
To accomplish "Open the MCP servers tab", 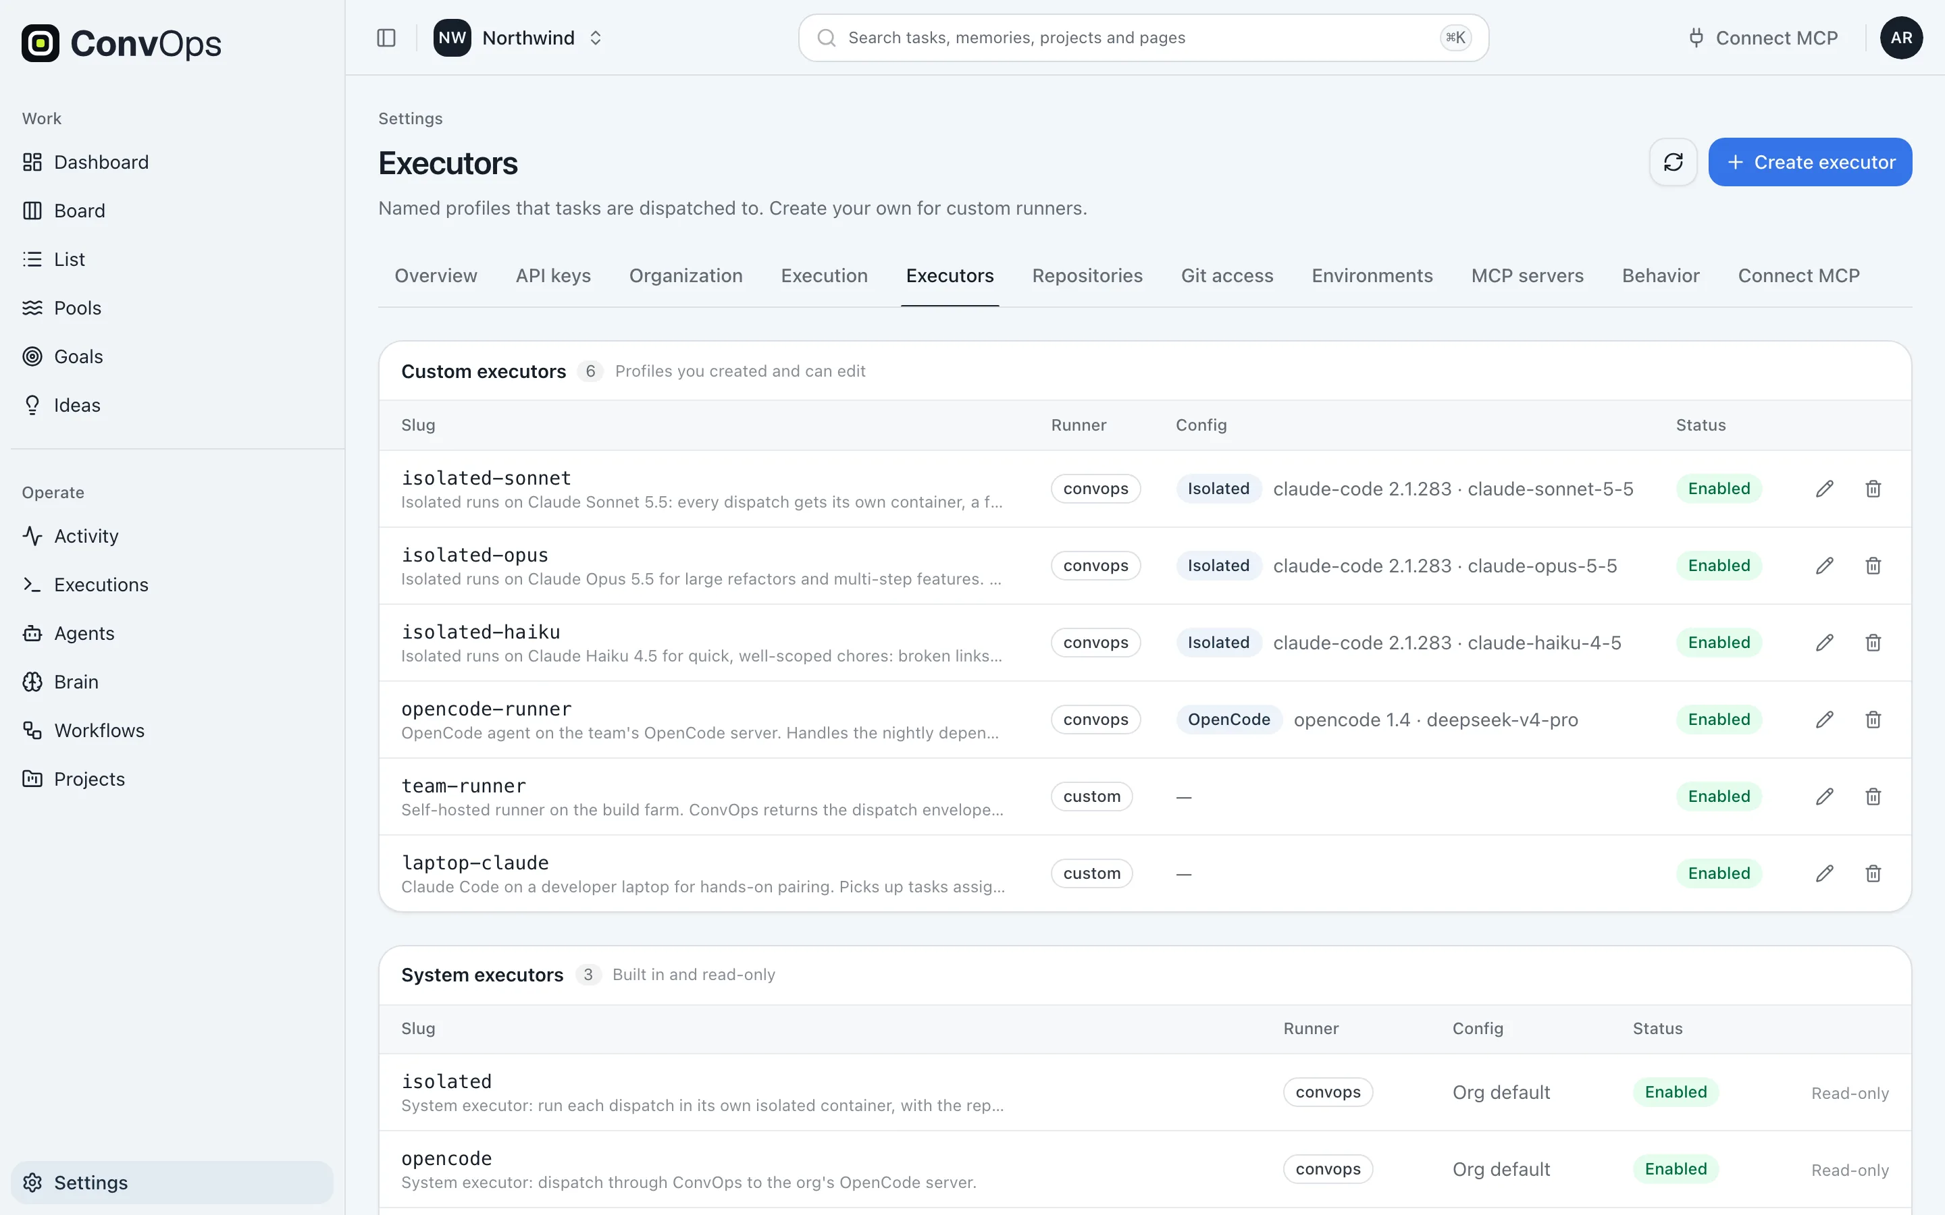I will (x=1527, y=275).
